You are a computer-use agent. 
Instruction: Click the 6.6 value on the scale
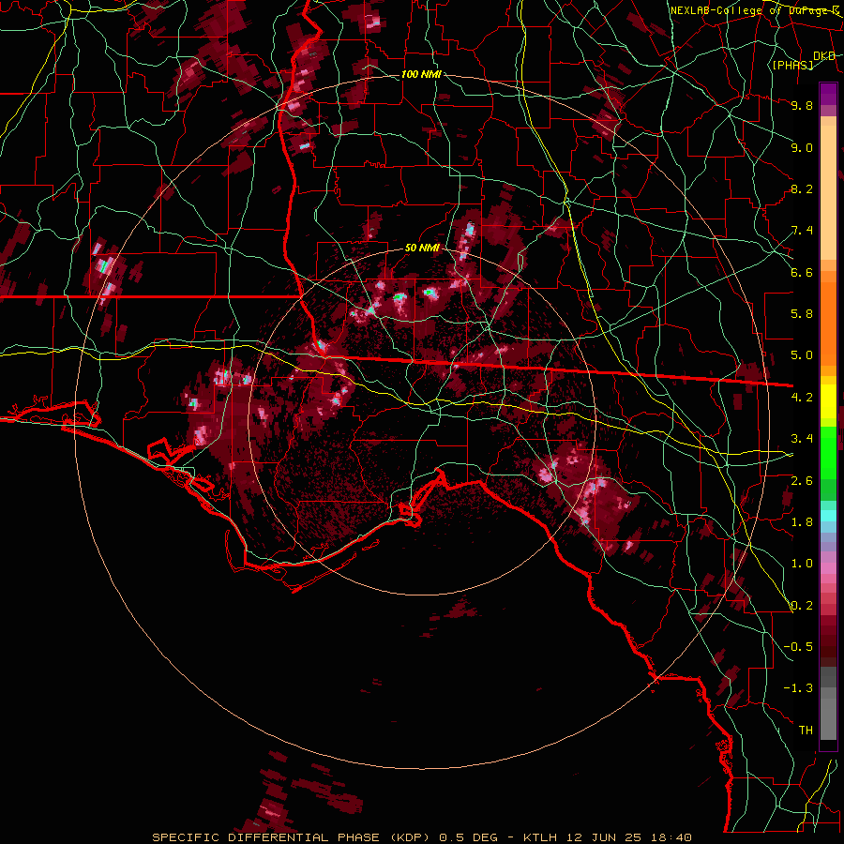tap(802, 272)
